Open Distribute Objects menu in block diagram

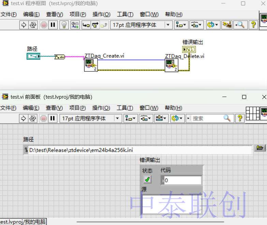pos(196,25)
